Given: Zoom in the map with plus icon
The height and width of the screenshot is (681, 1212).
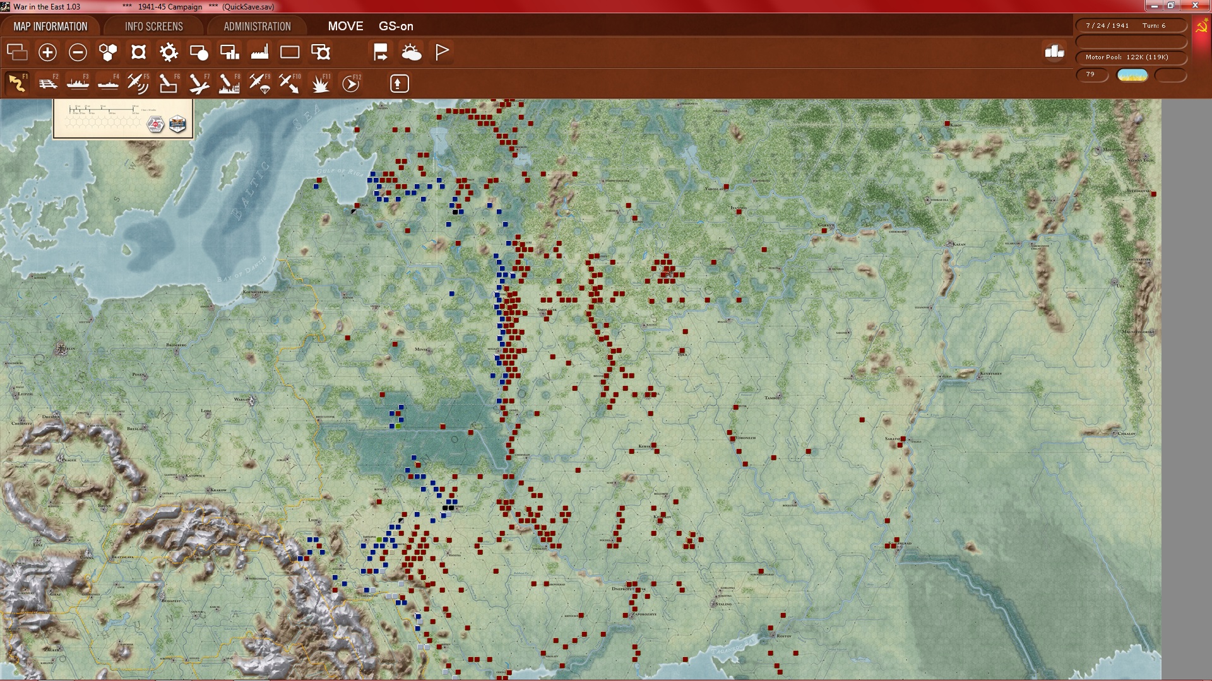Looking at the screenshot, I should point(47,52).
